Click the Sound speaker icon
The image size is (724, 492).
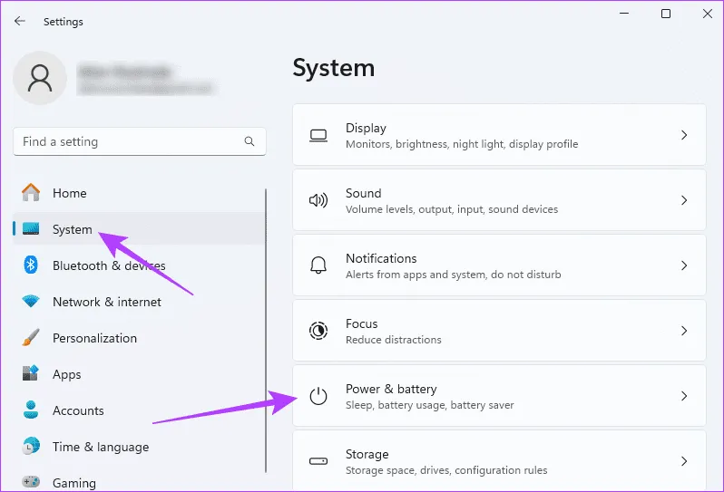click(318, 200)
